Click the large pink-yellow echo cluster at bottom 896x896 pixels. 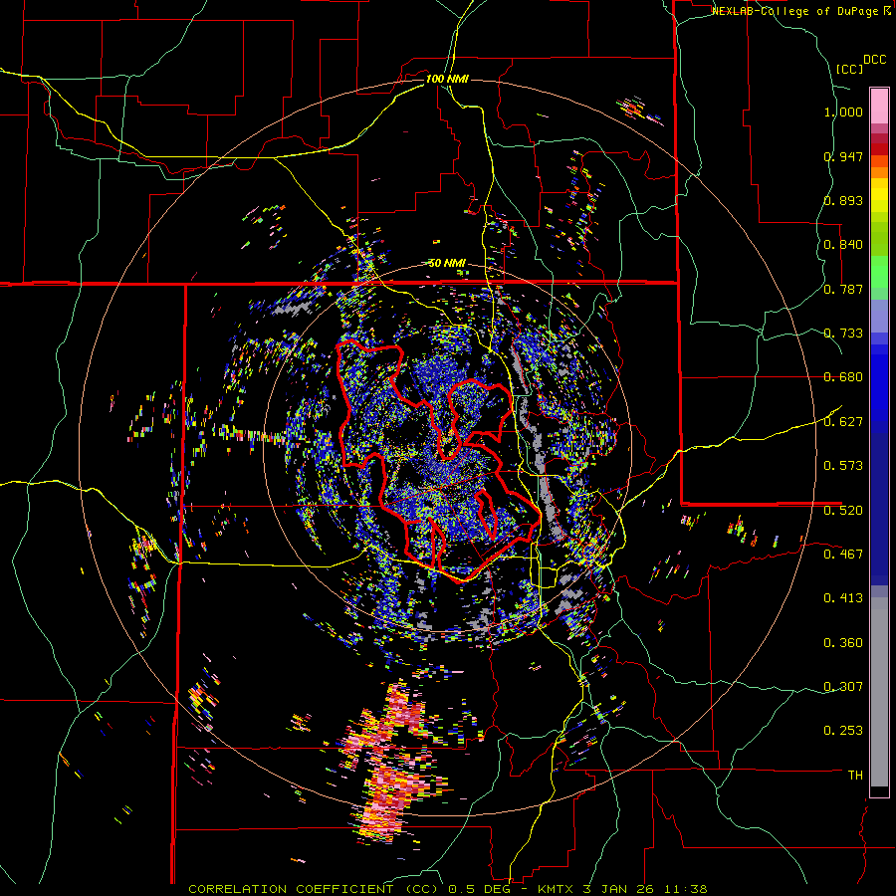391,763
